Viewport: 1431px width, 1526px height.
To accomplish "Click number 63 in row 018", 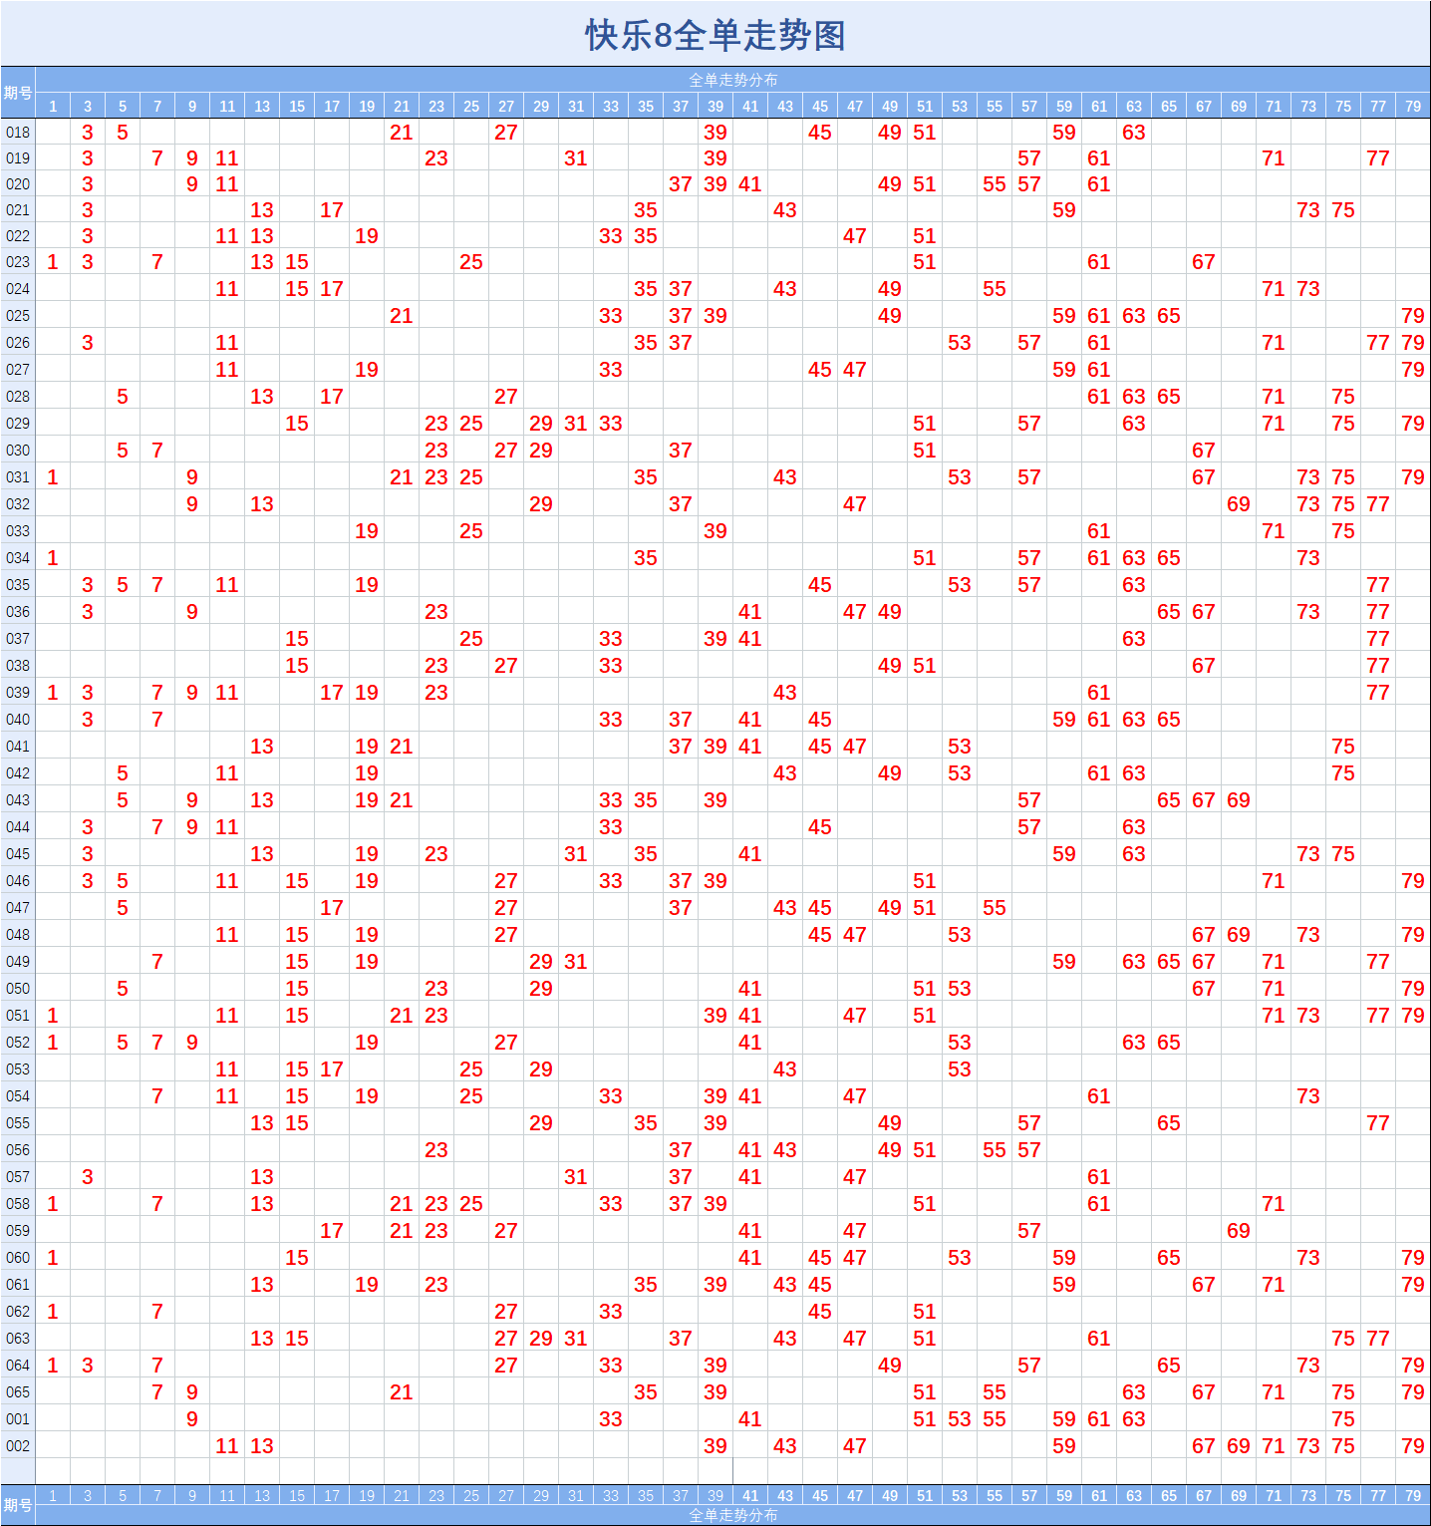I will pos(1134,132).
